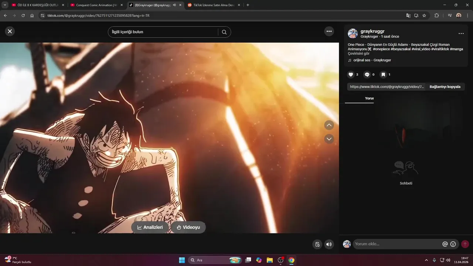The height and width of the screenshot is (266, 473).
Task: Open comments via the speech bubble icon
Action: pos(367,75)
